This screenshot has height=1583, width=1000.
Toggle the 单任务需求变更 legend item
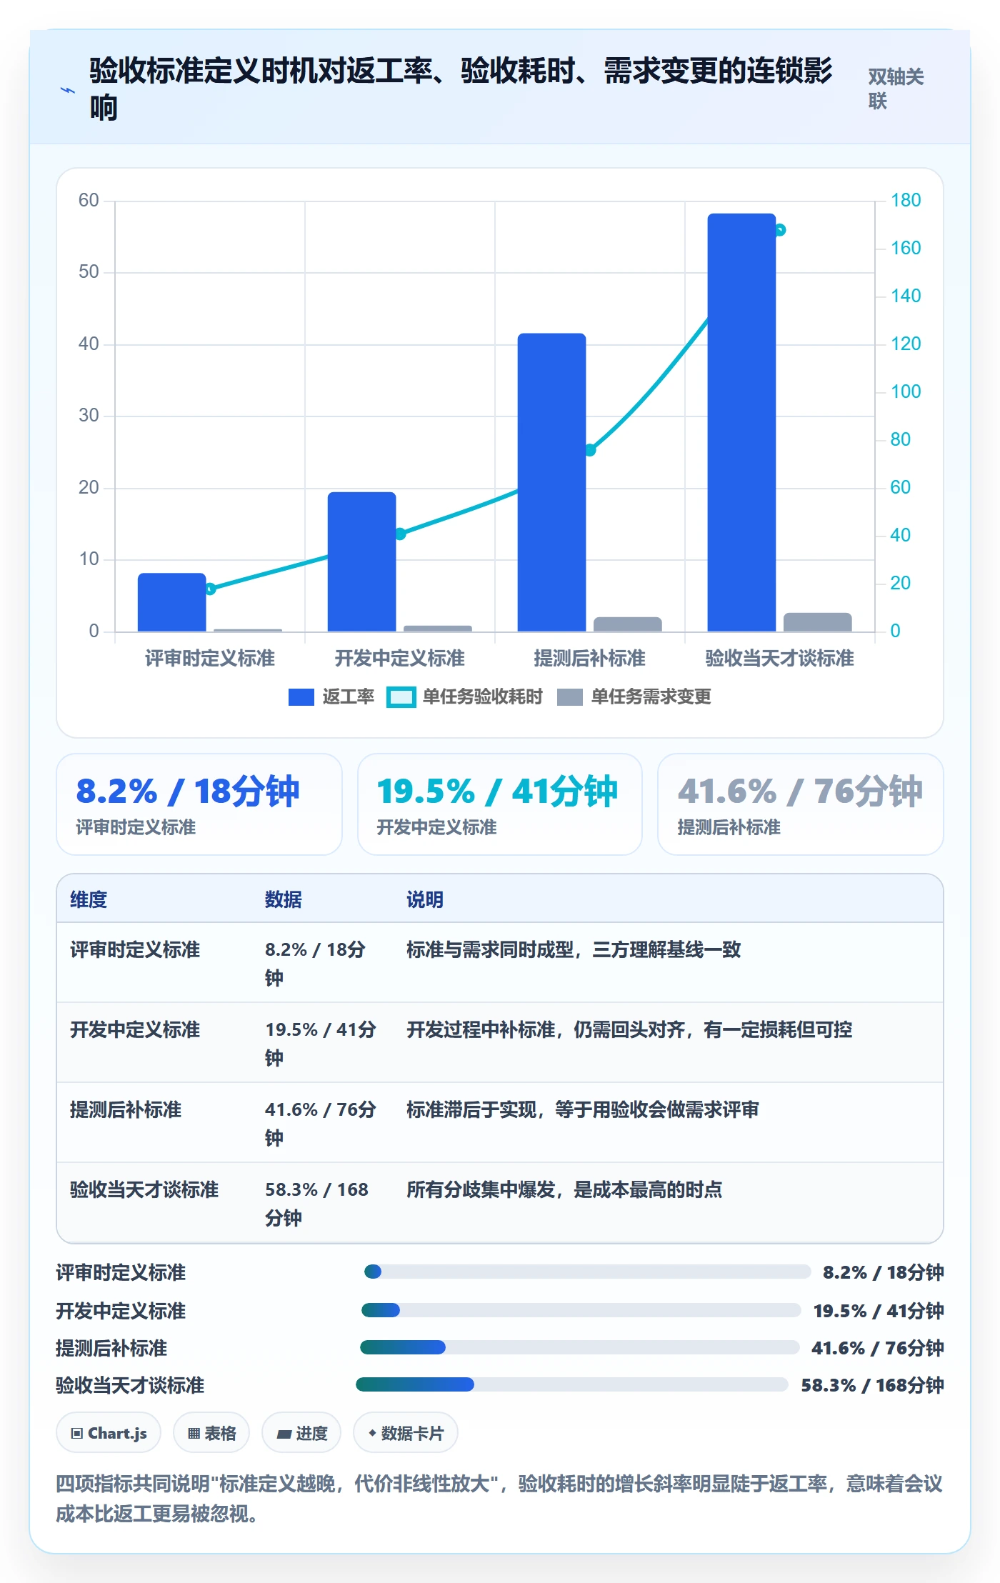coord(634,696)
